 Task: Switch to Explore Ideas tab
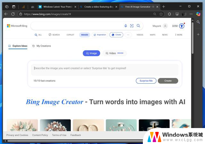pyautogui.click(x=18, y=46)
